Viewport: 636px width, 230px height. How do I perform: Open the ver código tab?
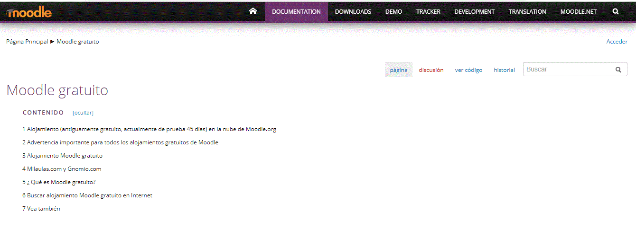(468, 70)
